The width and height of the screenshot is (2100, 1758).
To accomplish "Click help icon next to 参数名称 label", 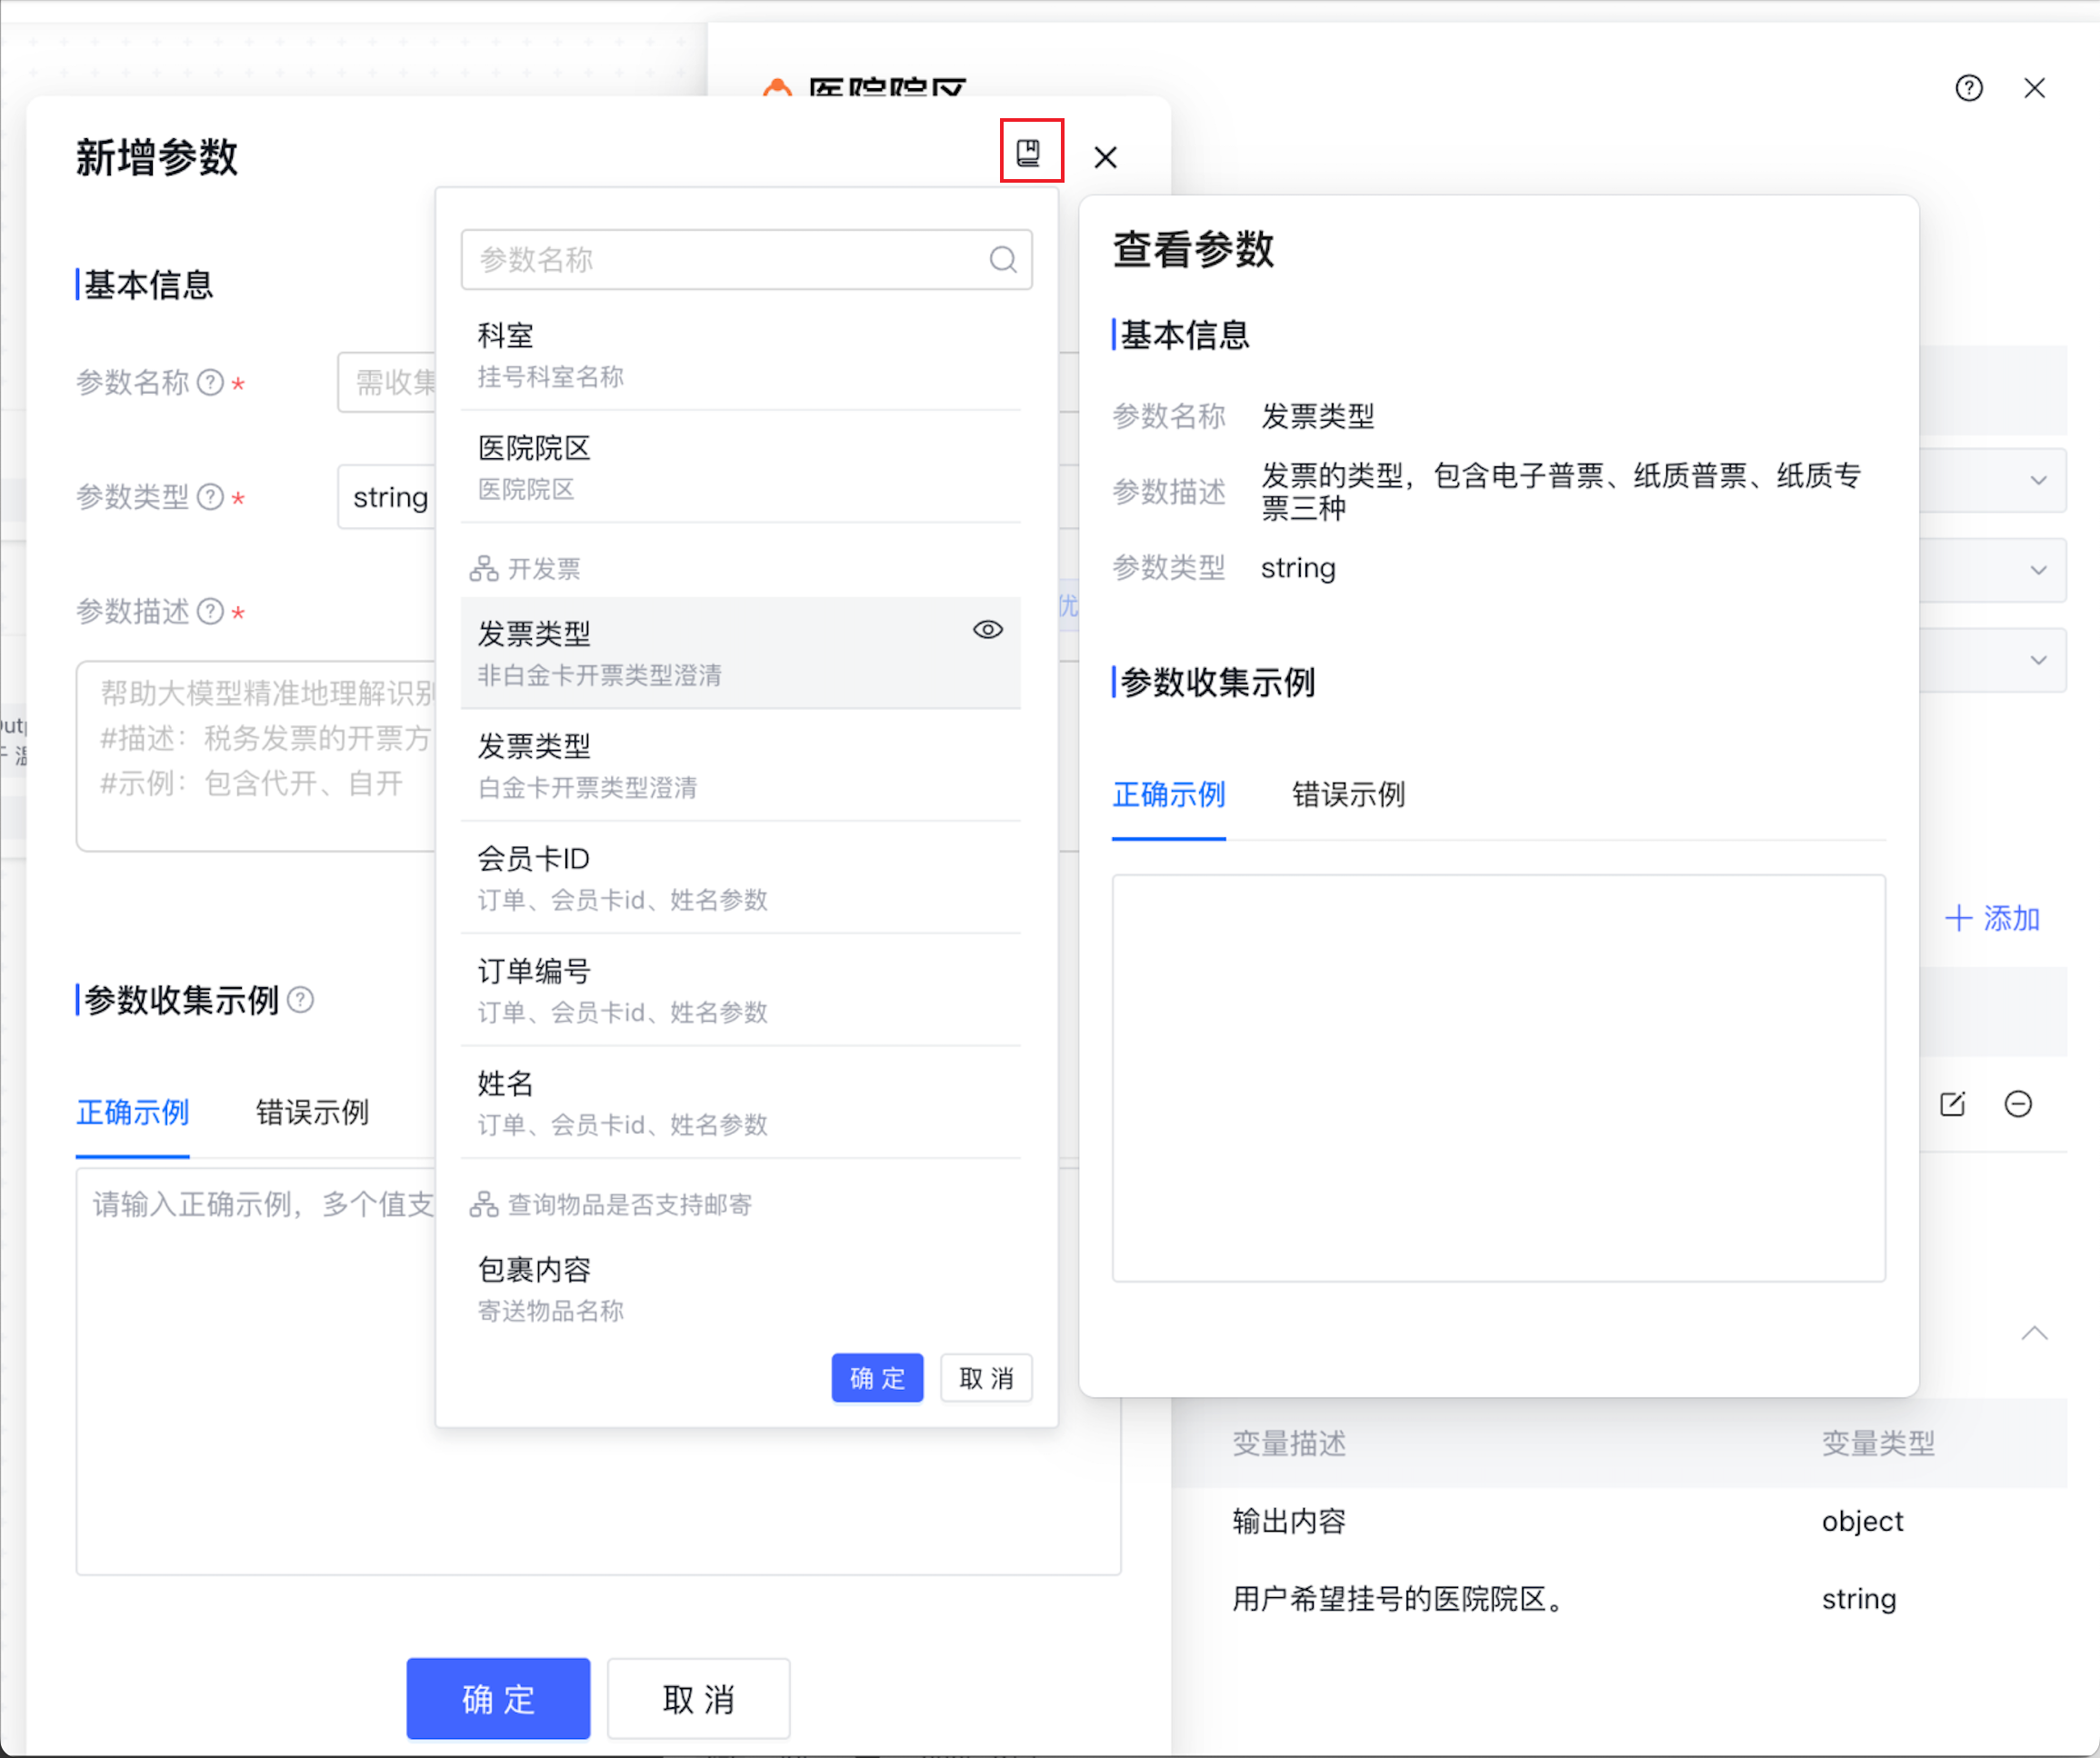I will tap(210, 383).
